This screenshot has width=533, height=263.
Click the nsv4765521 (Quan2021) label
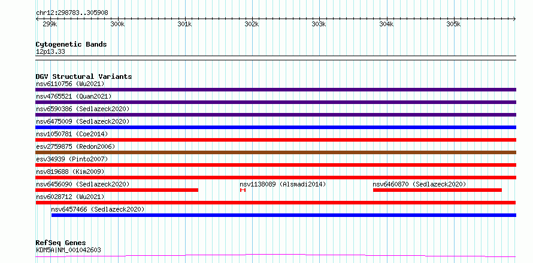[x=74, y=96]
